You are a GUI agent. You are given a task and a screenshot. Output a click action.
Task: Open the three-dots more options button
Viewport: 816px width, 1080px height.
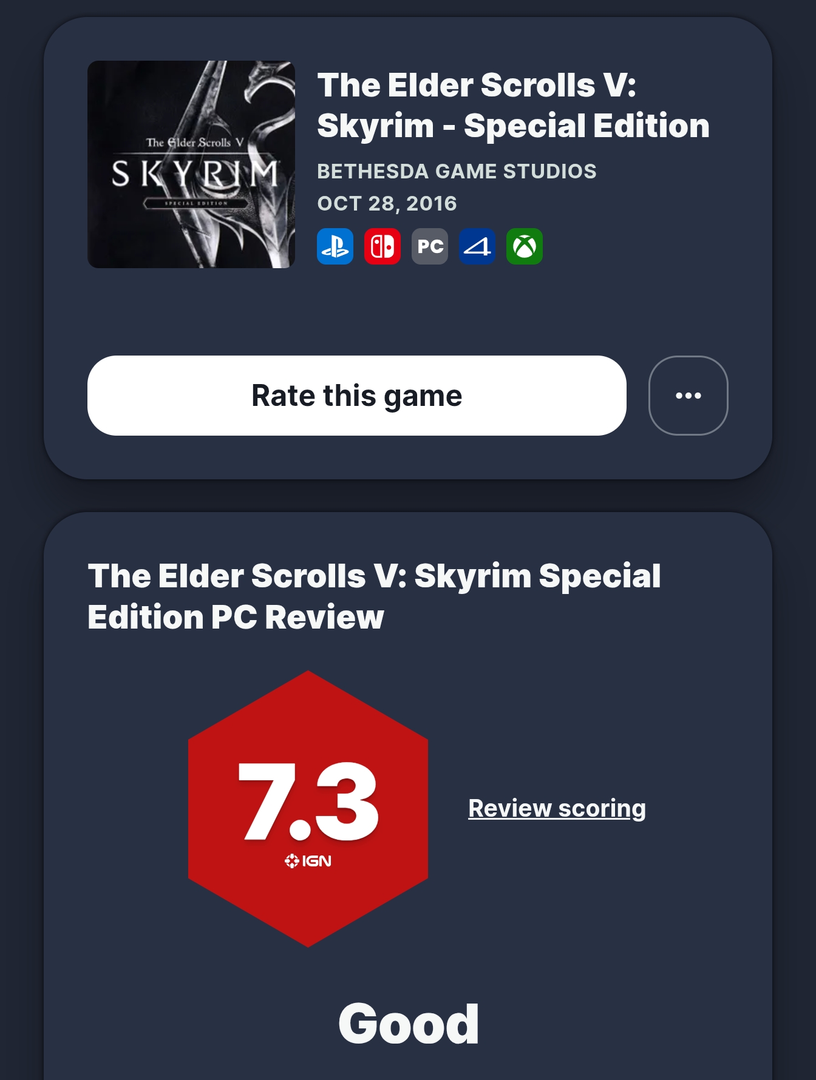pyautogui.click(x=688, y=396)
